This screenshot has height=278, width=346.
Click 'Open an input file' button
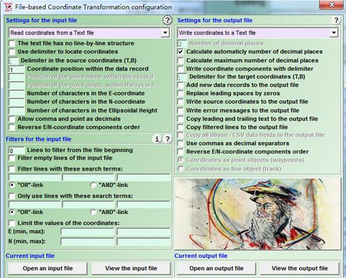47,269
